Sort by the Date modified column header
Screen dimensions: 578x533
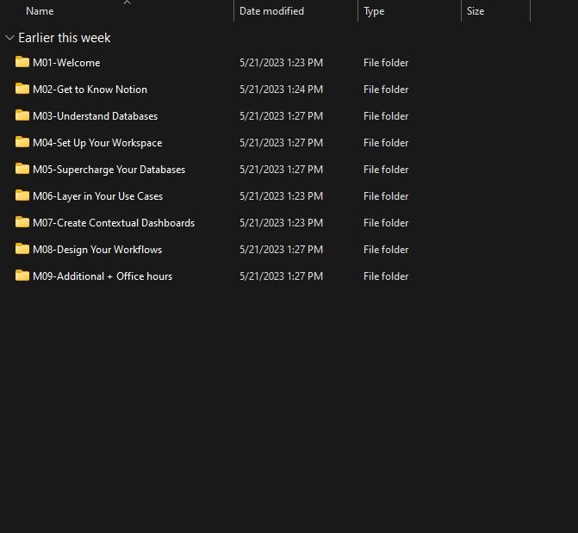271,11
